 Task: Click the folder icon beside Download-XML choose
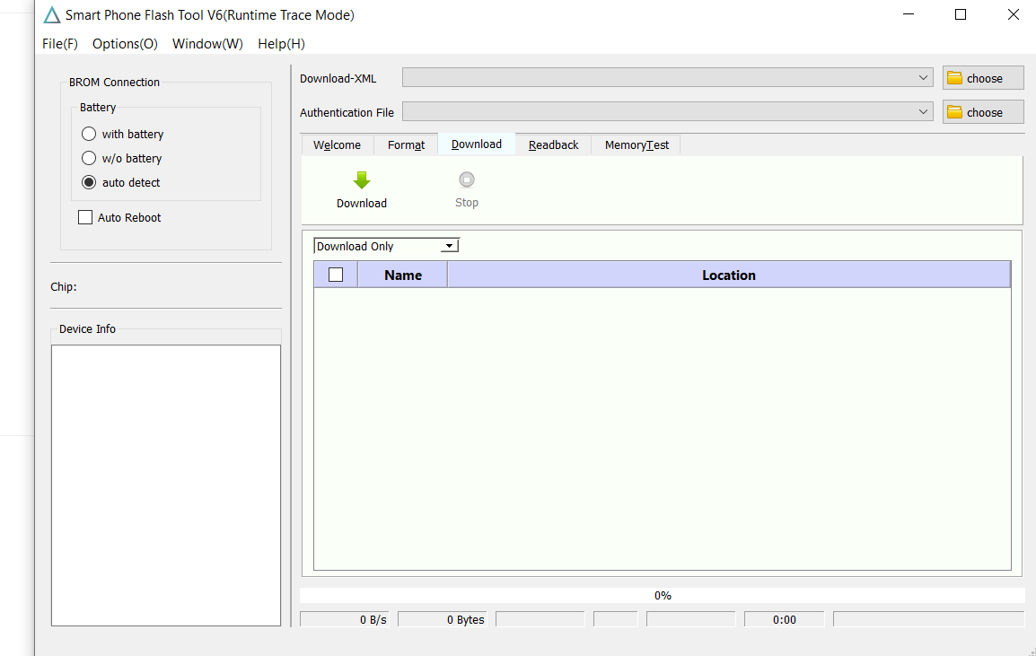pos(954,78)
